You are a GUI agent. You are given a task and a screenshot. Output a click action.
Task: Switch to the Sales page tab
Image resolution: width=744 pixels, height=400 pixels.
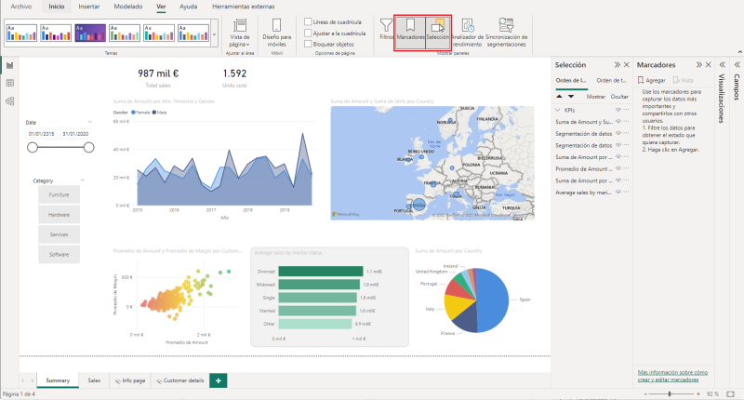pos(94,380)
